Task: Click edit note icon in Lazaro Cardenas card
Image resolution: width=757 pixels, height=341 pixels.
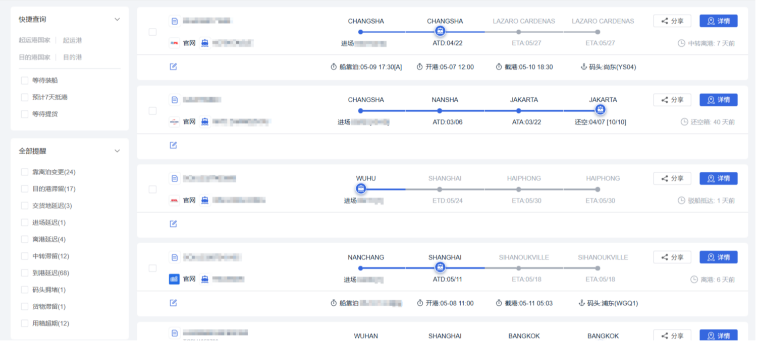Action: (x=174, y=66)
